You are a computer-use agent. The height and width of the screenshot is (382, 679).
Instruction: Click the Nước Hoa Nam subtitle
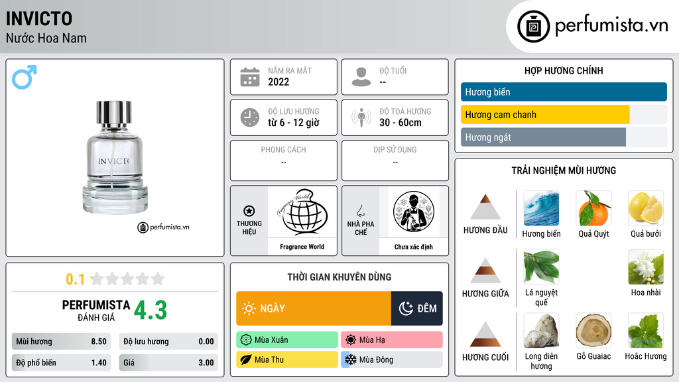[x=46, y=38]
